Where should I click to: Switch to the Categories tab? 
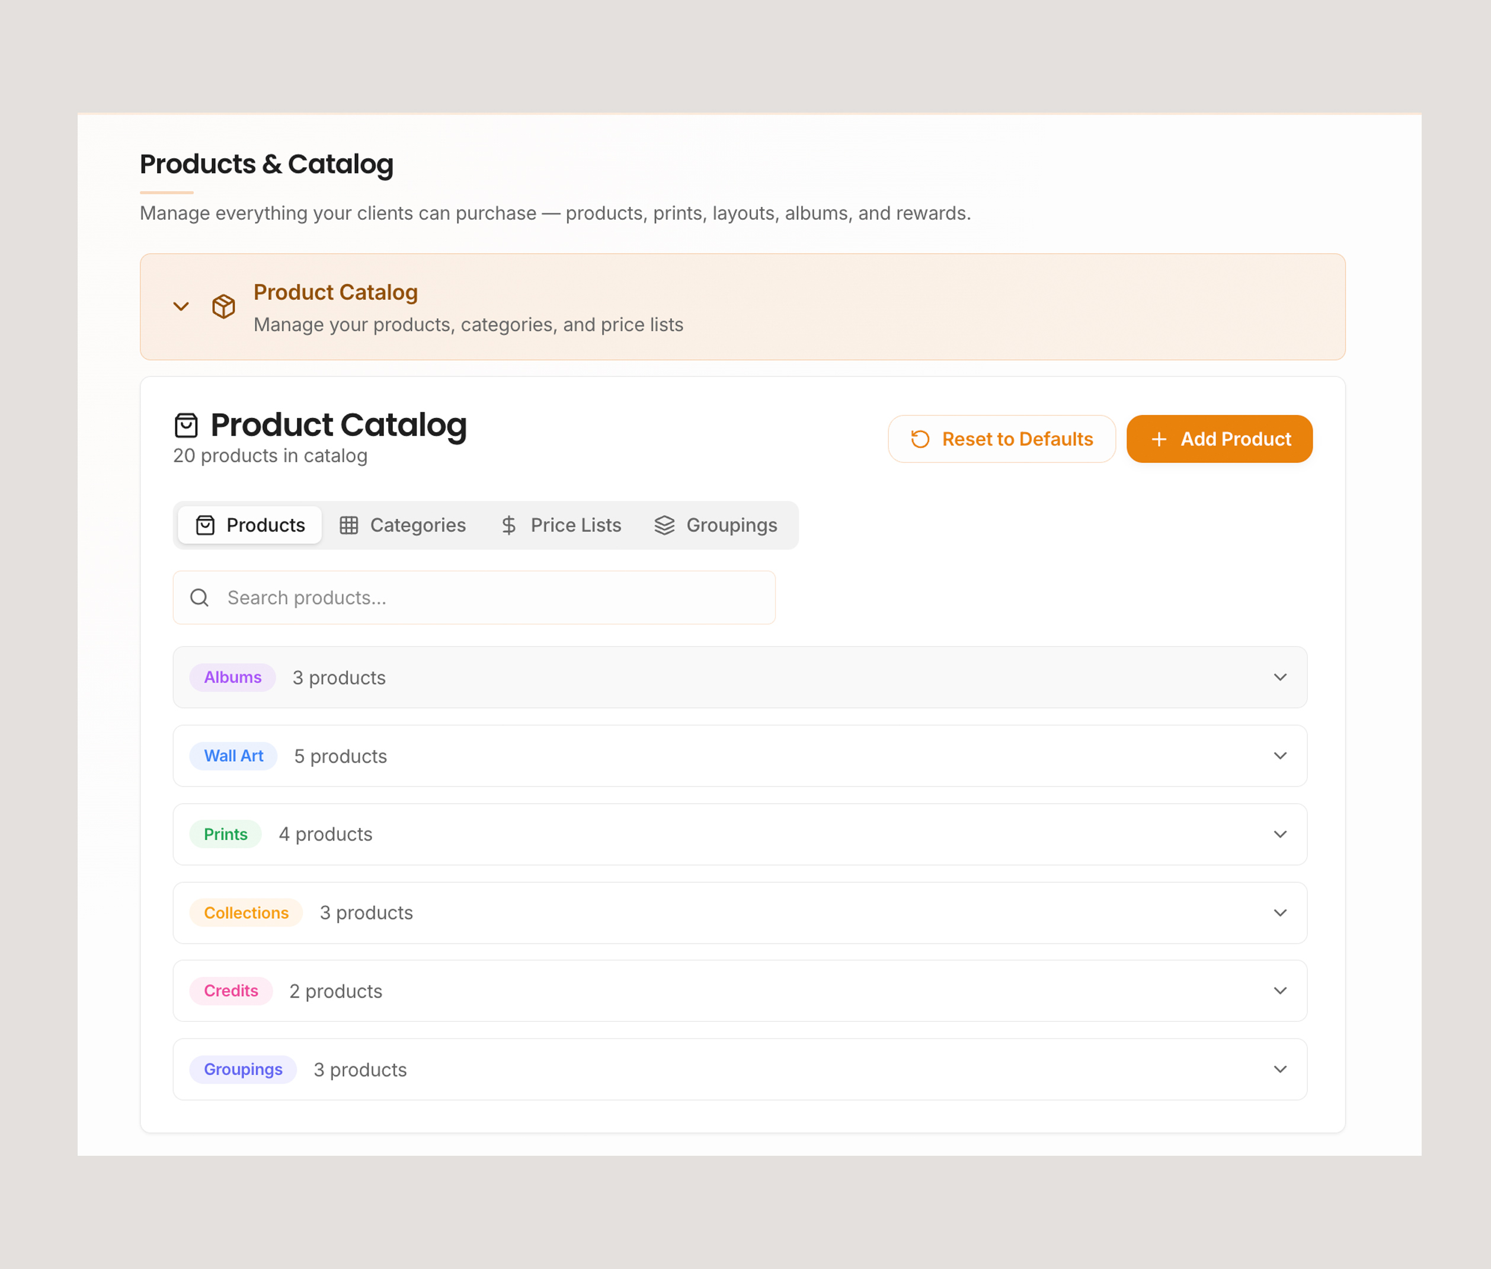coord(417,525)
